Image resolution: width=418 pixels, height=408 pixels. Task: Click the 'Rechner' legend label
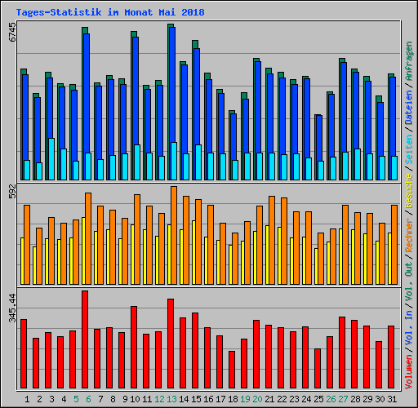409,235
